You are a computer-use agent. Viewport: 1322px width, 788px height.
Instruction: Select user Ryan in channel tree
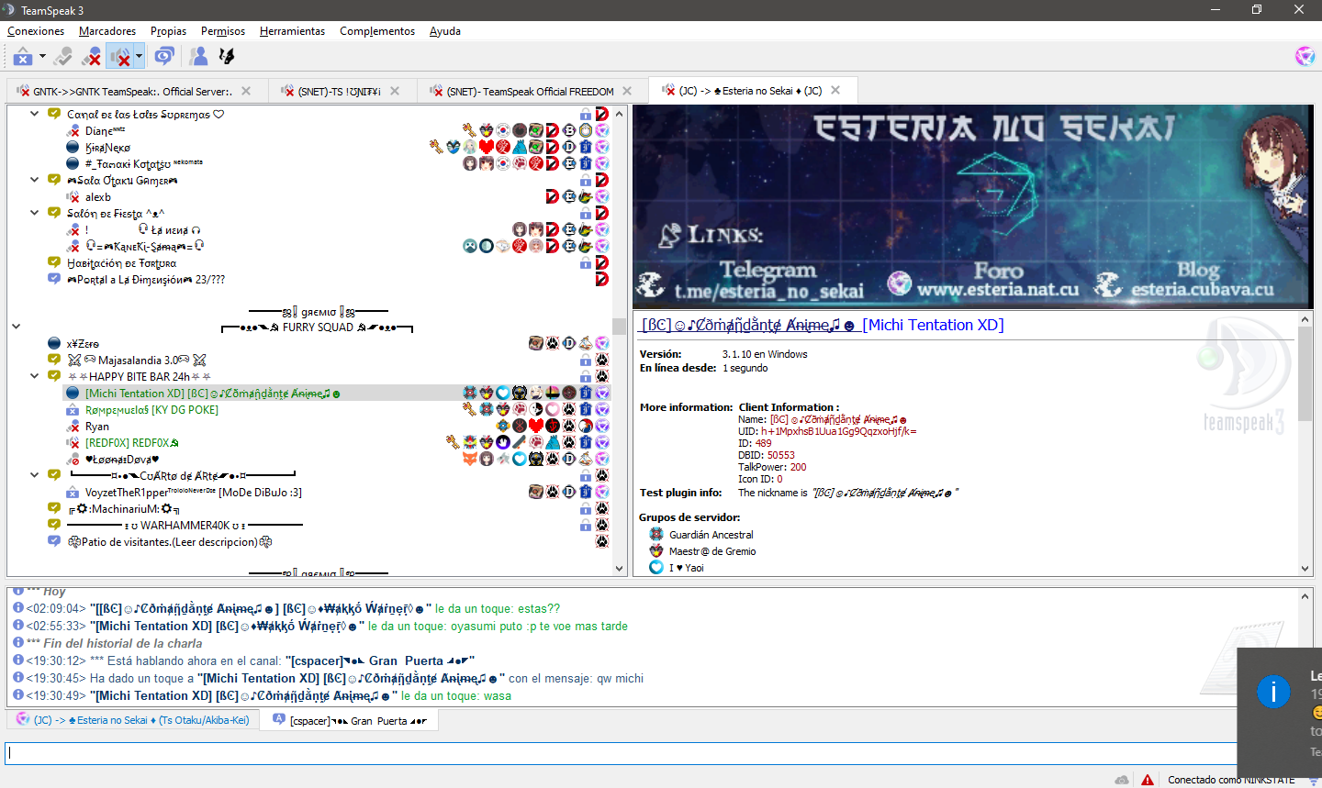coord(96,427)
